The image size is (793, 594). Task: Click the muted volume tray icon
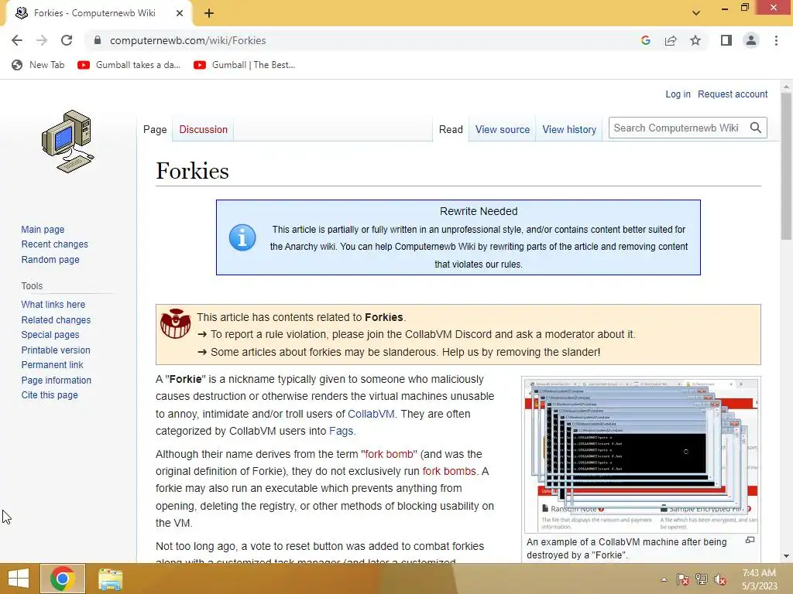tap(720, 579)
